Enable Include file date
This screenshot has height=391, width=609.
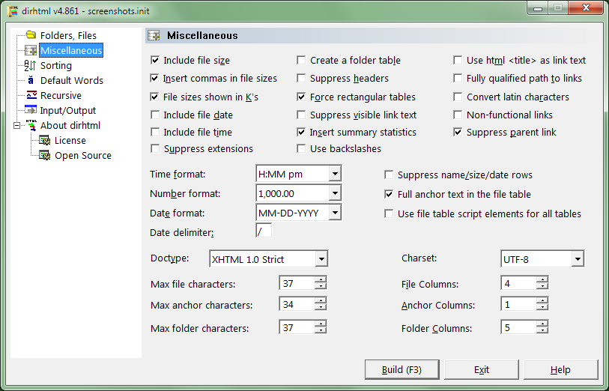(155, 115)
